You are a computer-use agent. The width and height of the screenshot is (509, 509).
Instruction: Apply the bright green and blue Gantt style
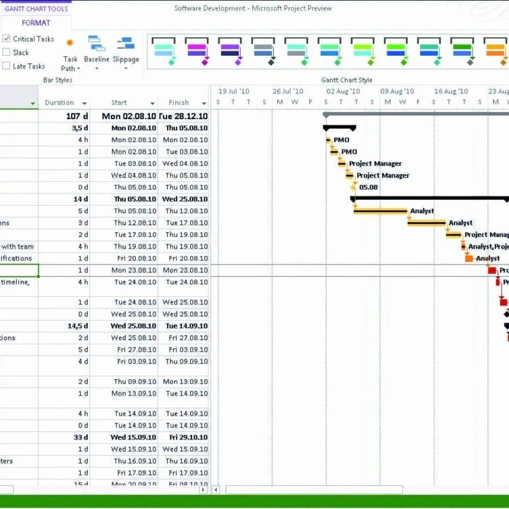[396, 51]
